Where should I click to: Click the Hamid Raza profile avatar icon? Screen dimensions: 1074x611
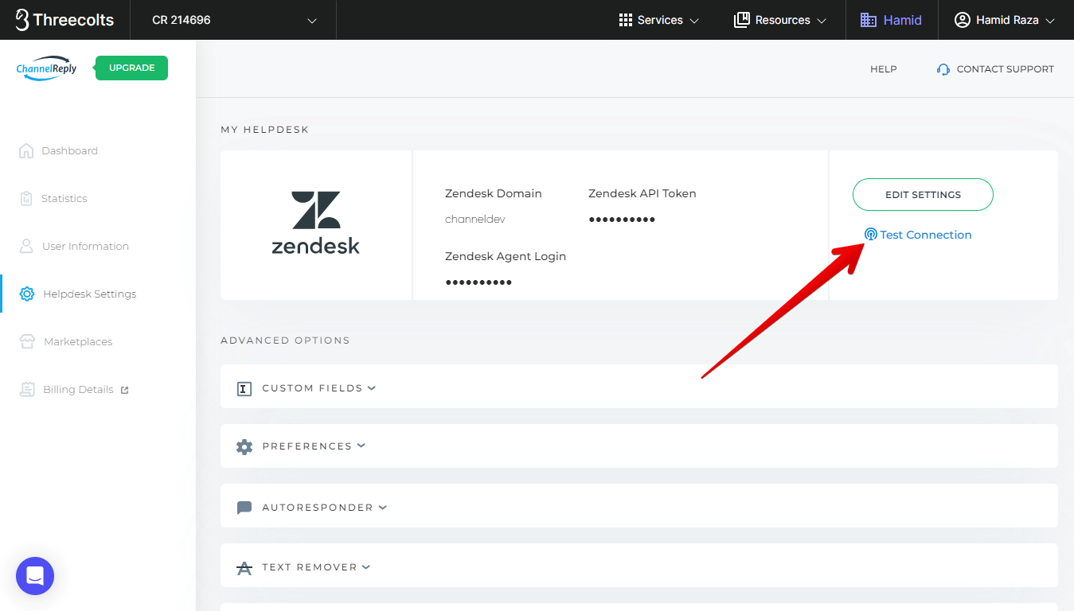pyautogui.click(x=963, y=20)
